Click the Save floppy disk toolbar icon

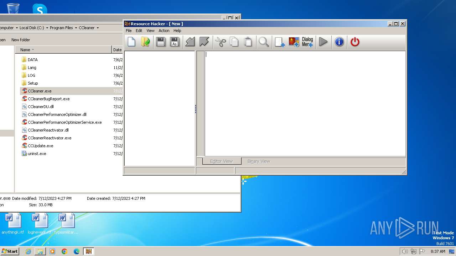click(161, 42)
